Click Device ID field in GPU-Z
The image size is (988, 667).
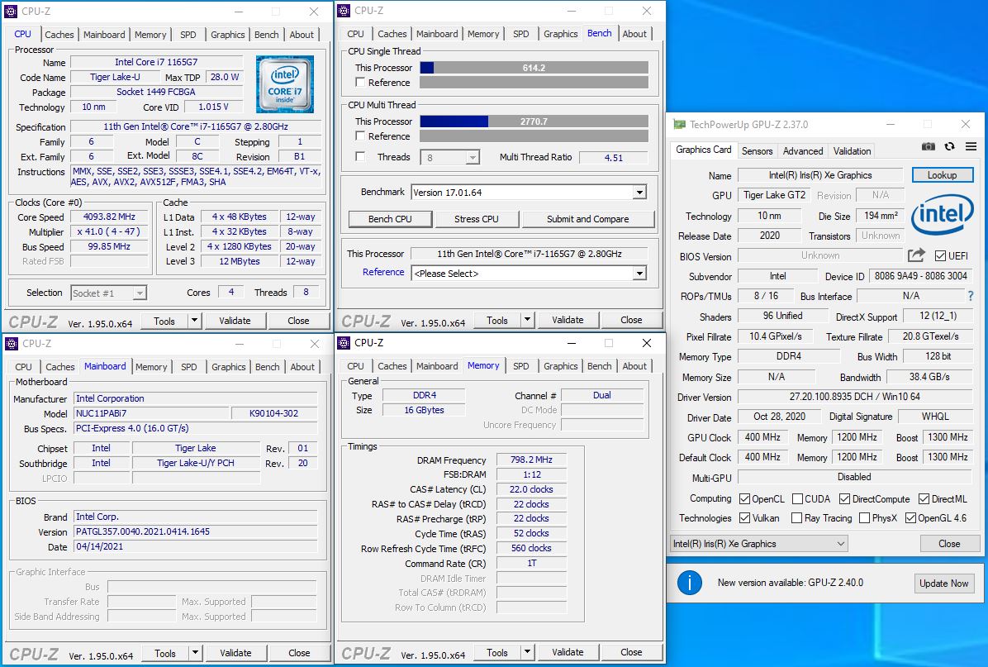pyautogui.click(x=920, y=276)
